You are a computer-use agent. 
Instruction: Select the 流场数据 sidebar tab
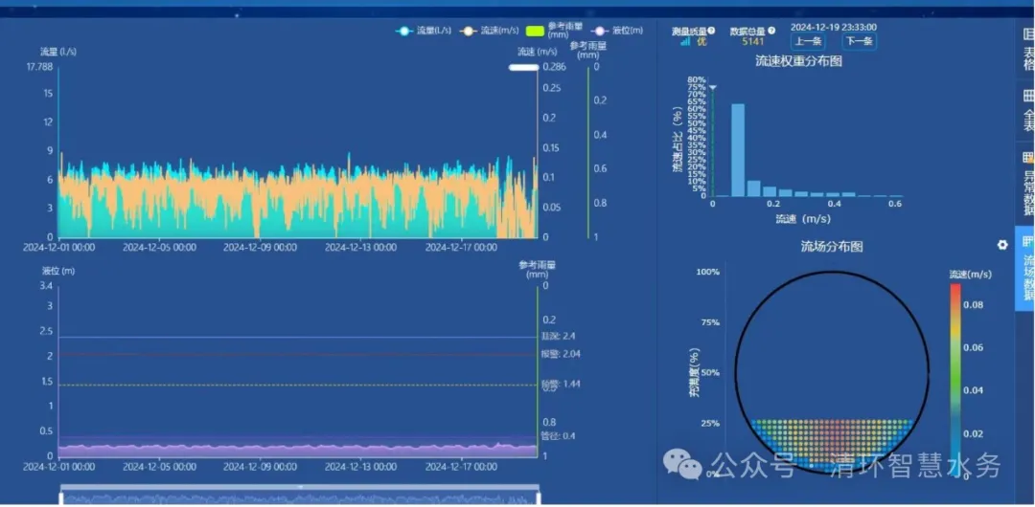tap(1026, 271)
